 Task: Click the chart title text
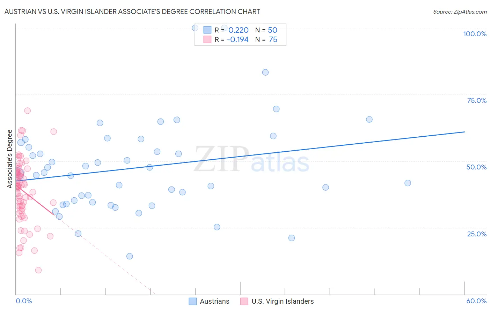pos(132,12)
